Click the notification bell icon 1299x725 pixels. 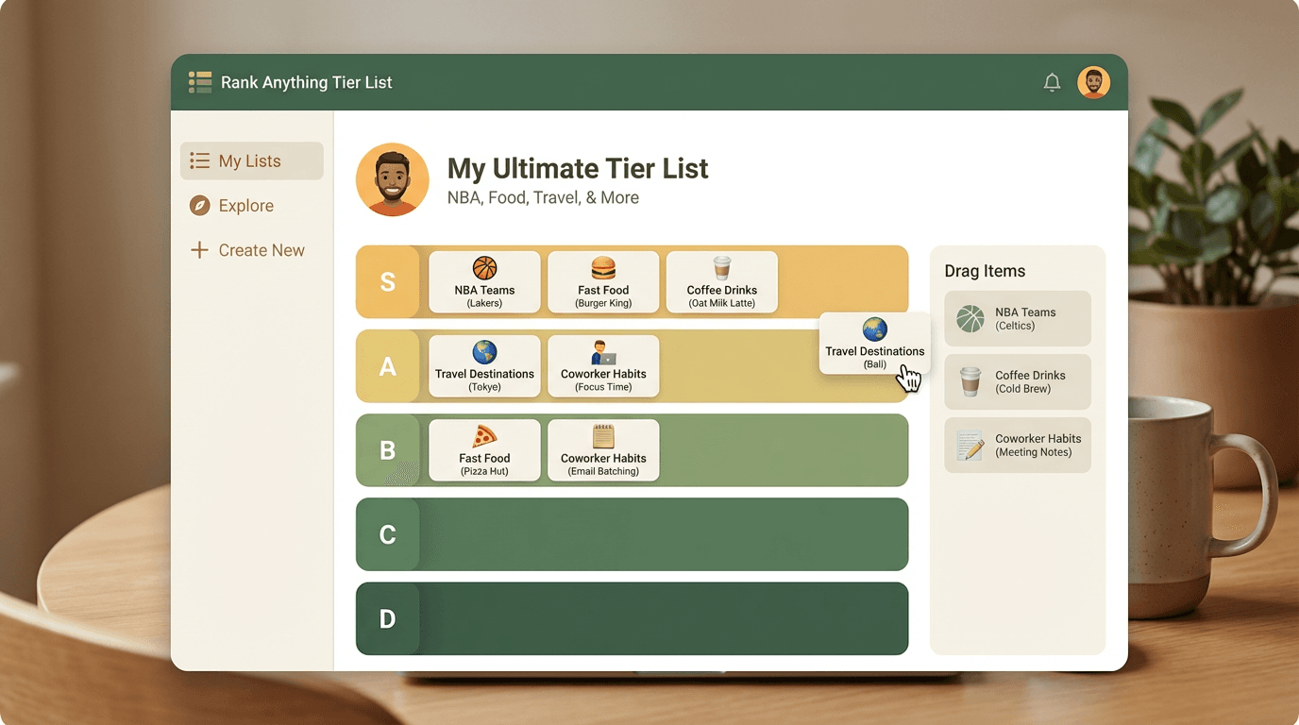(x=1052, y=83)
